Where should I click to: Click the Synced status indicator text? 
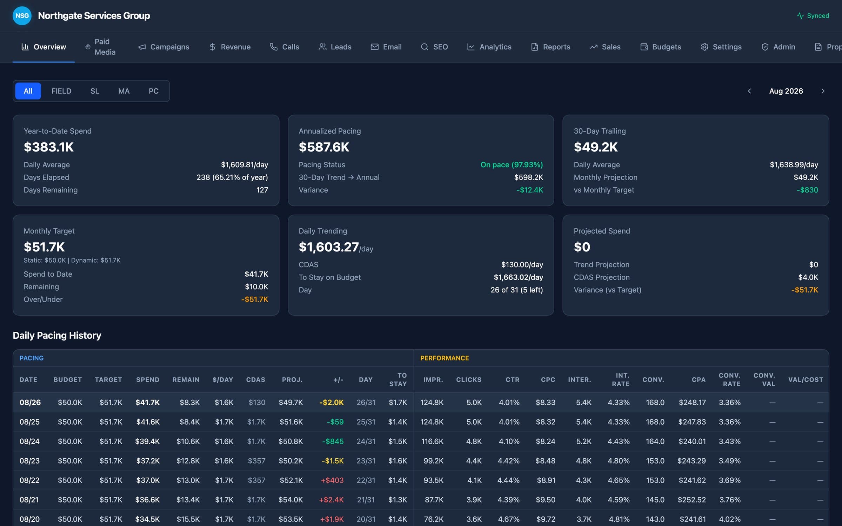[818, 16]
